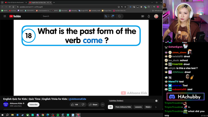The height and width of the screenshot is (117, 208).
Task: Open the AAtoons Kids channel name link
Action: pos(16,103)
